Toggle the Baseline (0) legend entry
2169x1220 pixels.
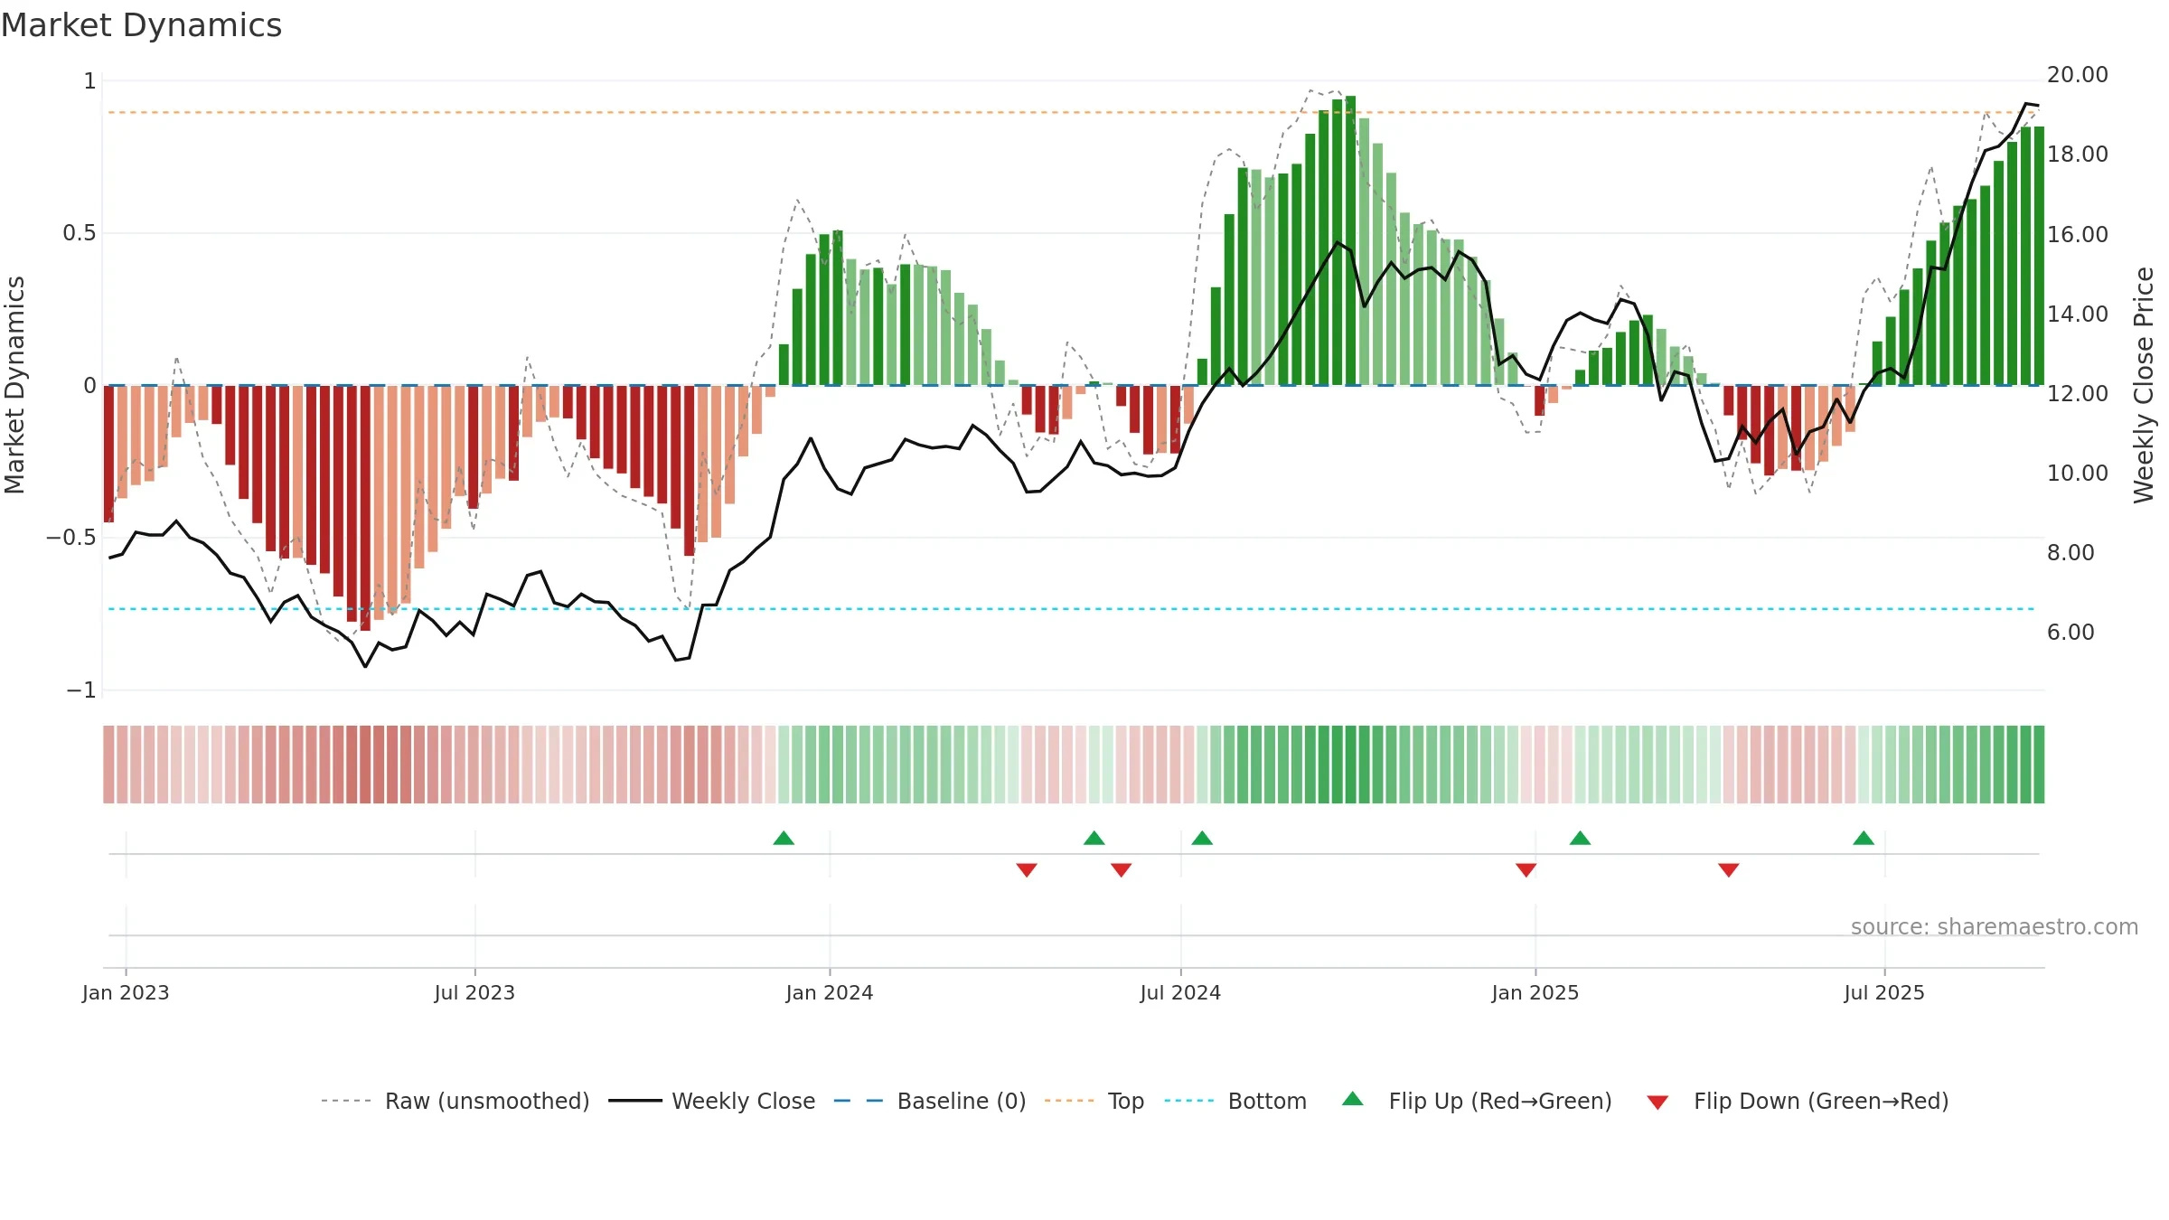click(930, 1101)
